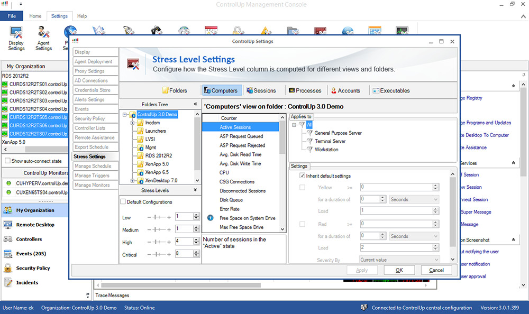Click the CUHYPERV monitor status icon

tap(9, 183)
